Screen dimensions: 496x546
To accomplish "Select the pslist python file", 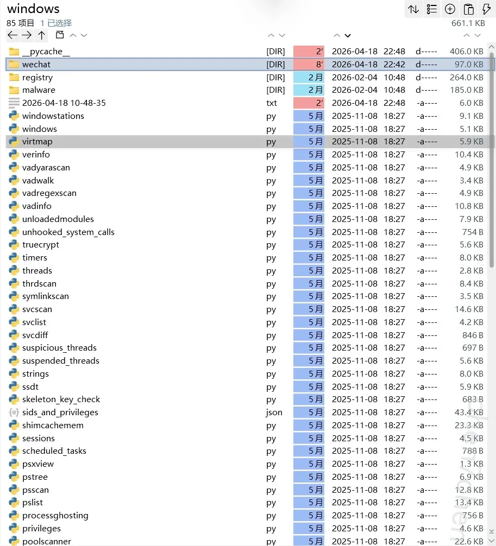I will [33, 503].
